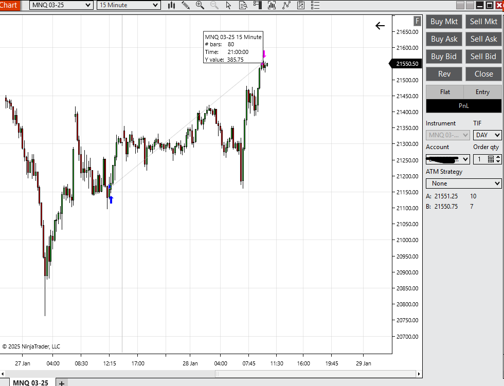Click the black PnL display
Viewport: 504px width, 386px height.
[x=463, y=106]
